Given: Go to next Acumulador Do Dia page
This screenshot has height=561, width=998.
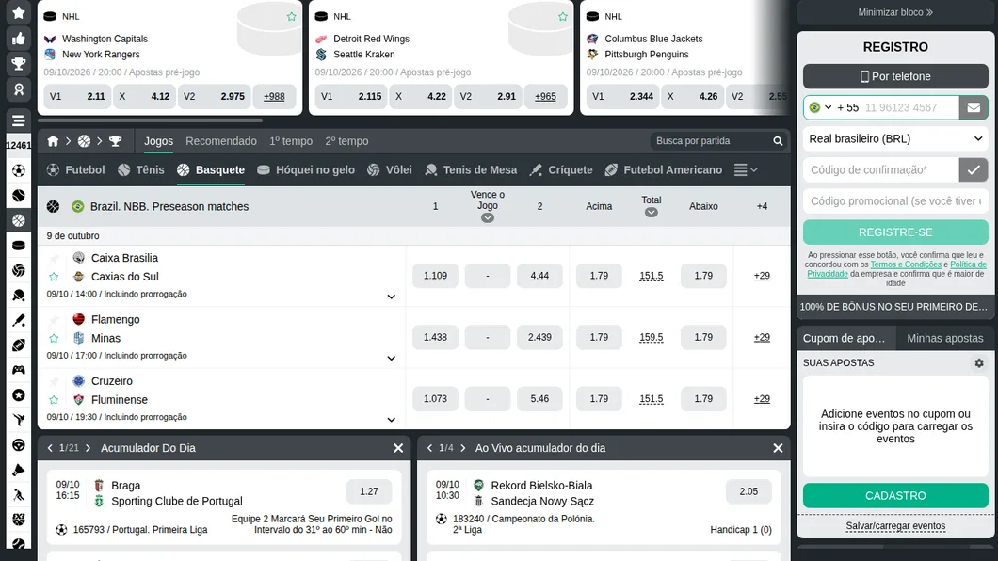Looking at the screenshot, I should coord(88,448).
